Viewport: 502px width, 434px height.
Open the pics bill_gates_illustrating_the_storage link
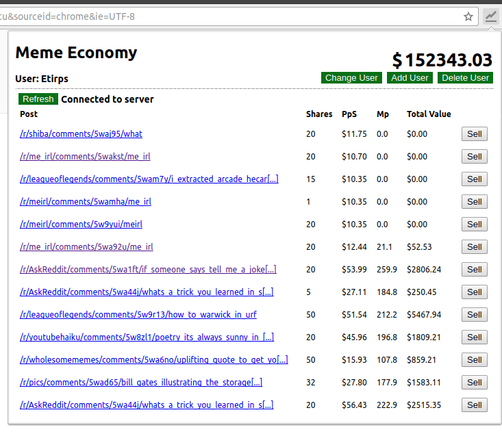coord(141,383)
